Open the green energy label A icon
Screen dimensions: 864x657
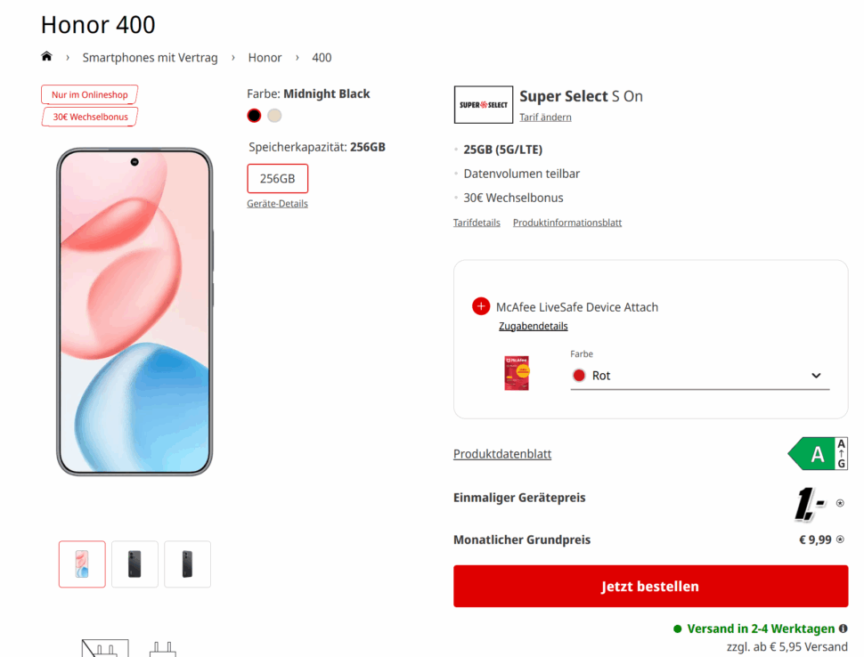click(818, 454)
